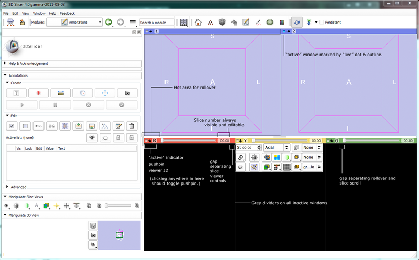Open the Axial orientation dropdown

click(x=276, y=148)
